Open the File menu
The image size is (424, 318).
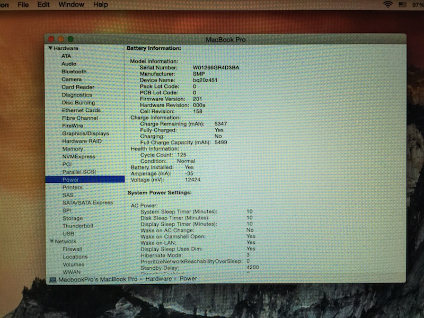coord(23,5)
